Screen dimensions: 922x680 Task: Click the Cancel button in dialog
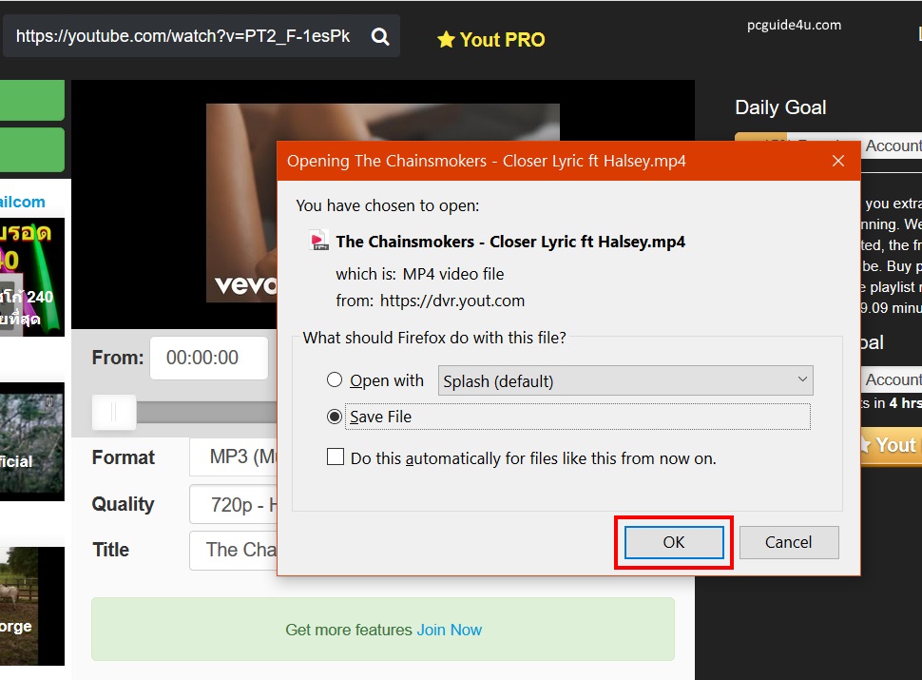coord(788,542)
